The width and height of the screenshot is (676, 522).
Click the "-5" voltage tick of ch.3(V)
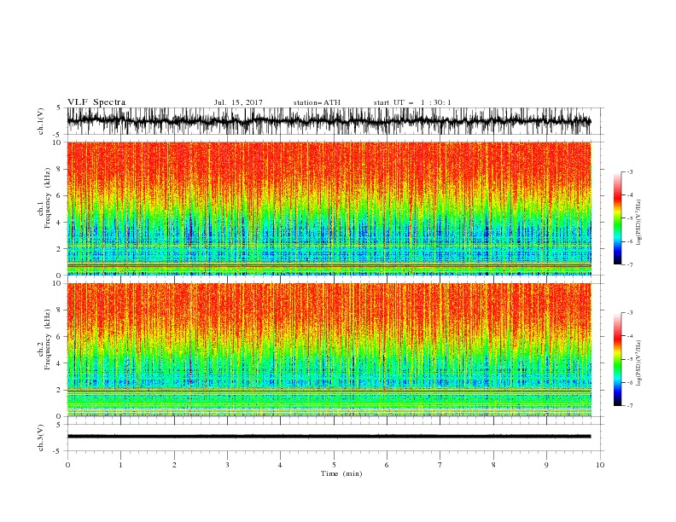coord(58,451)
